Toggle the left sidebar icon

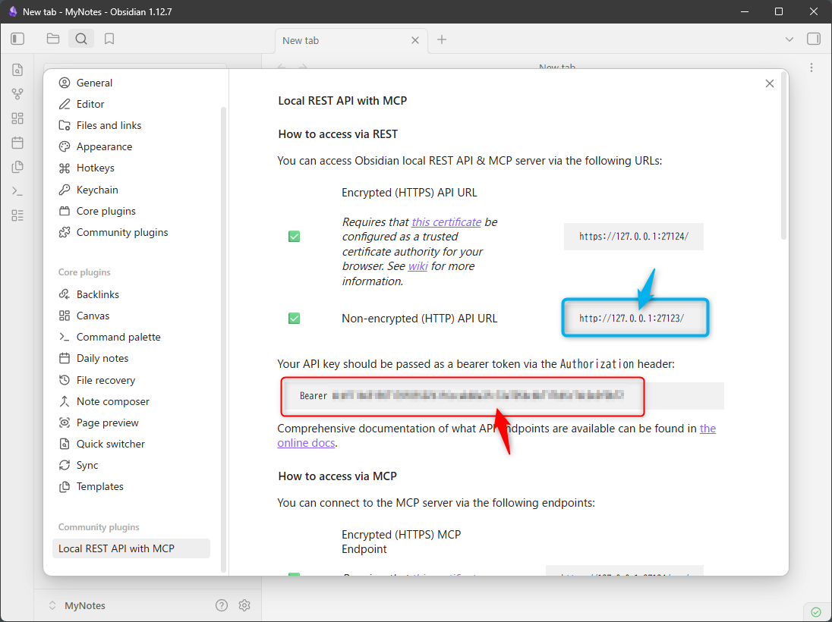(17, 39)
